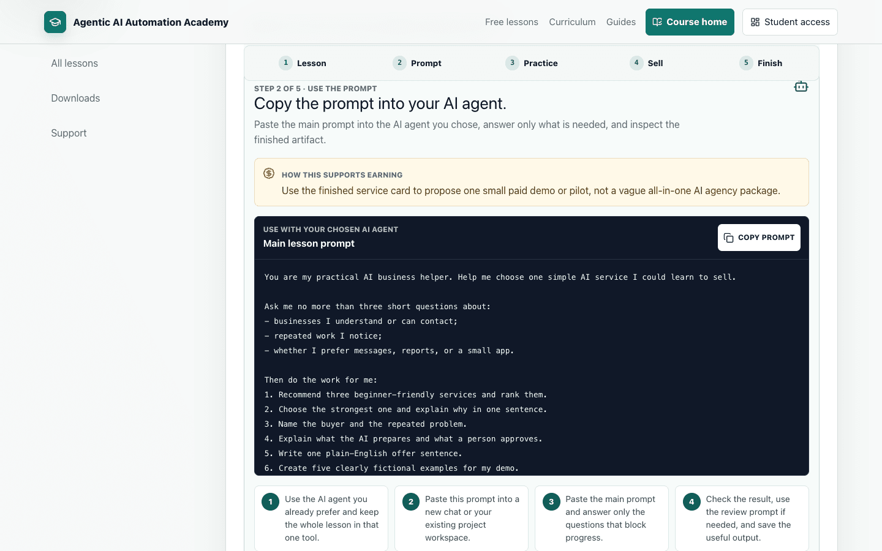Open Free lessons in top navigation
Image resolution: width=882 pixels, height=551 pixels.
pos(511,22)
